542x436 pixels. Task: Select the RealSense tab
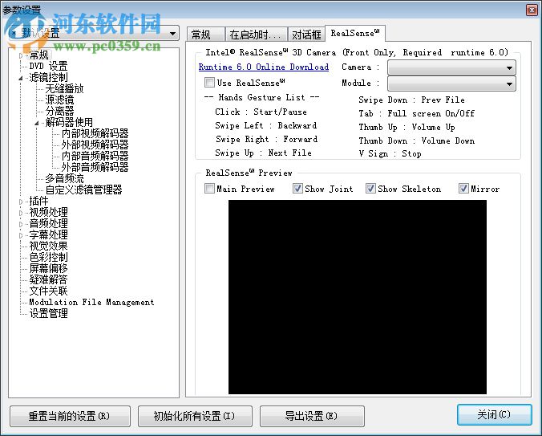[x=355, y=33]
